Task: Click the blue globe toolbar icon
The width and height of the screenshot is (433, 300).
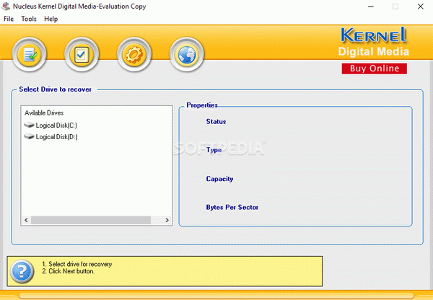Action: pos(187,54)
